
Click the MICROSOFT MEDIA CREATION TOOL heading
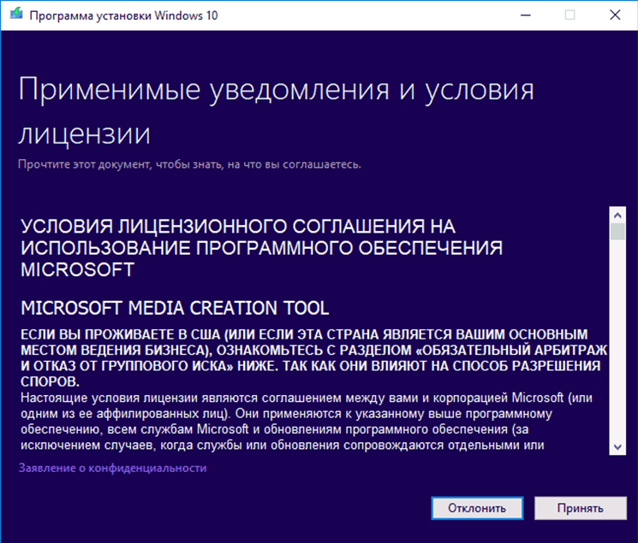pos(175,308)
